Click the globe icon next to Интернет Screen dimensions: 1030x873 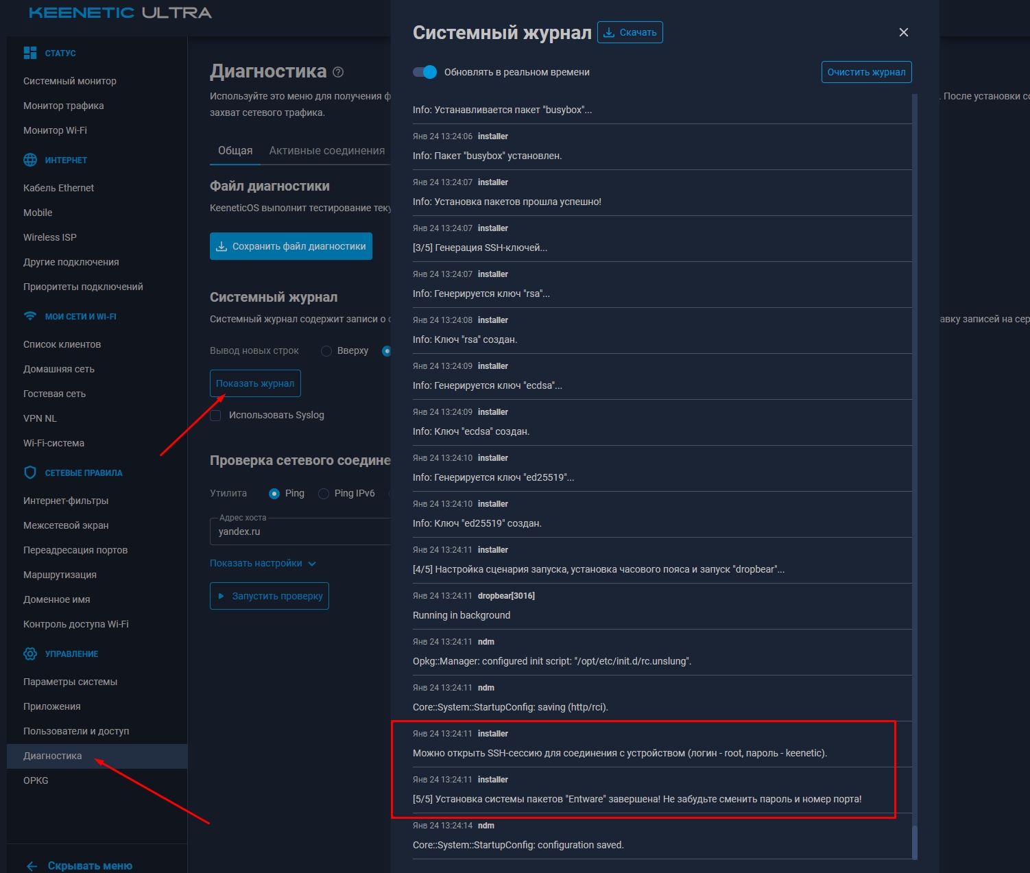click(30, 160)
